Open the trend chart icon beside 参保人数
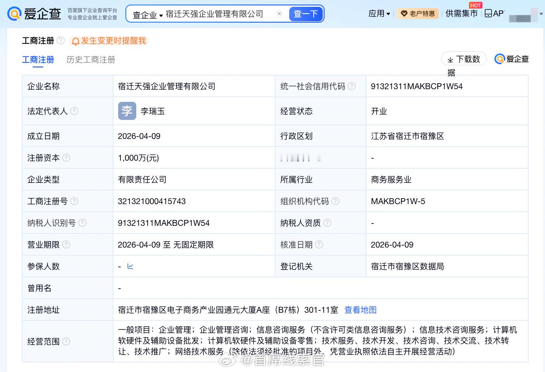 click(x=130, y=267)
